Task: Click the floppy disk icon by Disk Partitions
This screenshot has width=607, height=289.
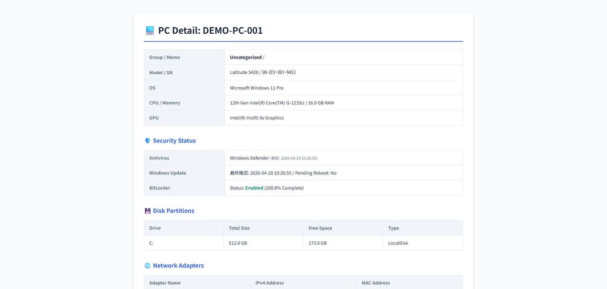Action: (x=147, y=211)
